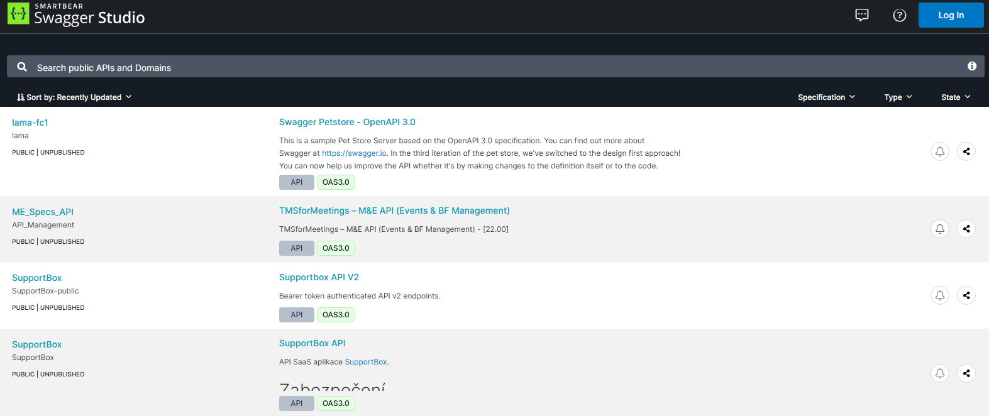989x416 pixels.
Task: Open the help question mark icon
Action: [x=900, y=15]
